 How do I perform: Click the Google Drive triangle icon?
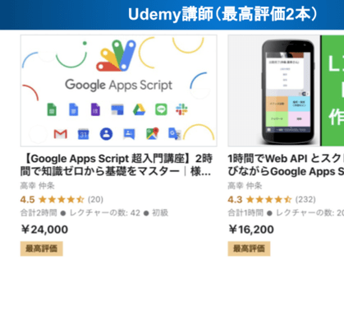(x=139, y=109)
